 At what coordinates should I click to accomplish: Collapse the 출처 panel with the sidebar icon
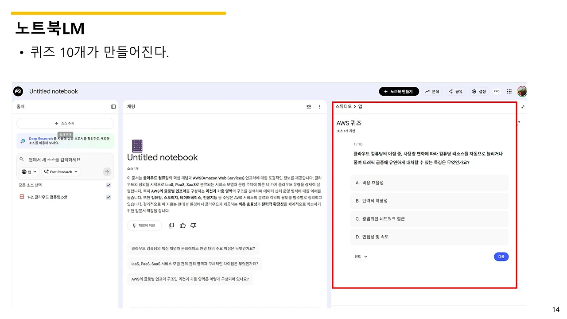[x=113, y=106]
